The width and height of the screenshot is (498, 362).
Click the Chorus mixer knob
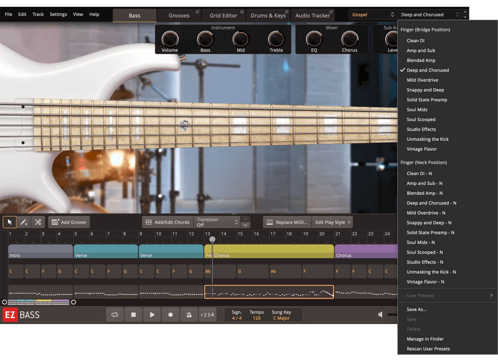(349, 39)
